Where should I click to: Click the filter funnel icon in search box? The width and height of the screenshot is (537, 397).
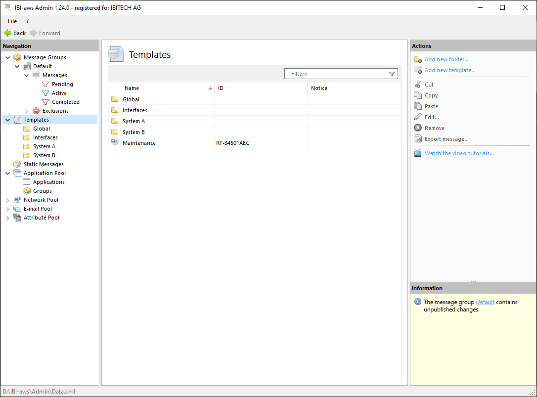tap(392, 74)
